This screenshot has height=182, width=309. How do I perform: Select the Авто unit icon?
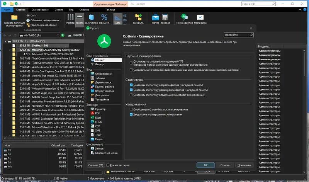(x=118, y=18)
